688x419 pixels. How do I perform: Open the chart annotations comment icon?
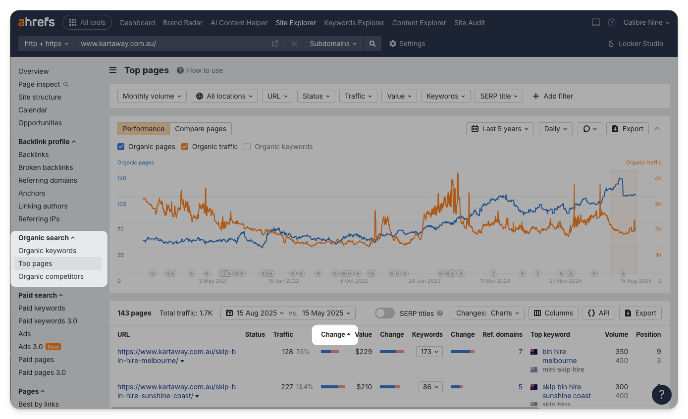tap(589, 129)
